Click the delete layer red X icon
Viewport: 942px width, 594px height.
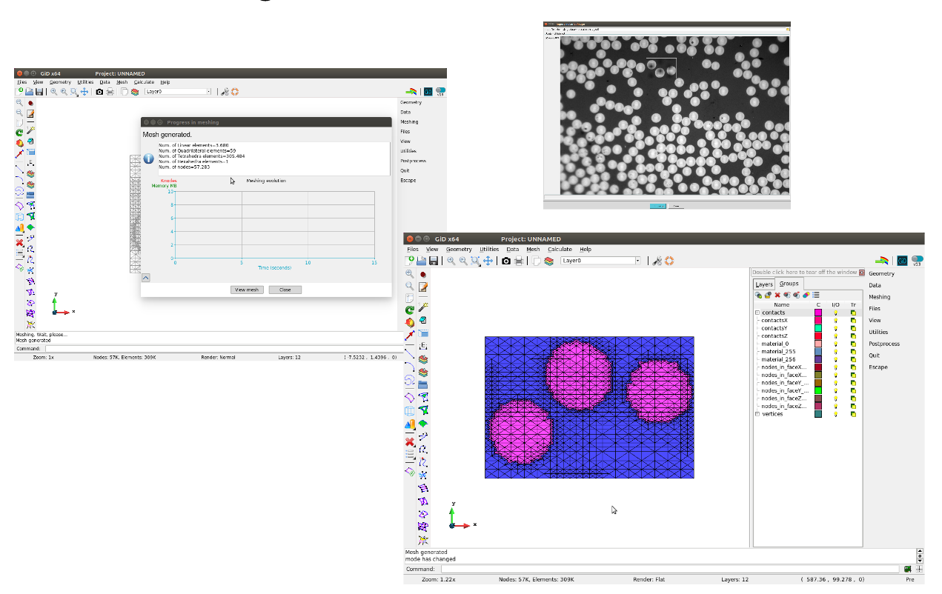(777, 295)
